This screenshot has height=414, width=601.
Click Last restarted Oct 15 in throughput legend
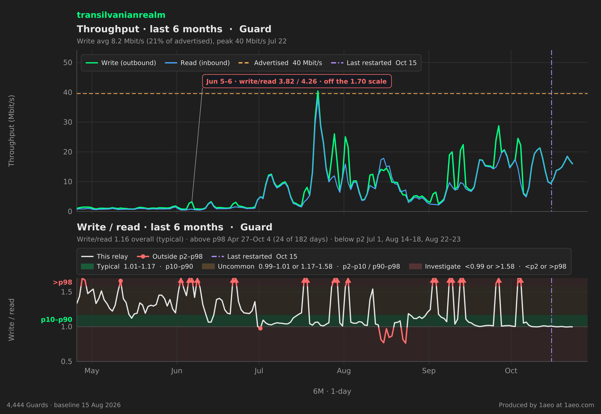coord(374,63)
